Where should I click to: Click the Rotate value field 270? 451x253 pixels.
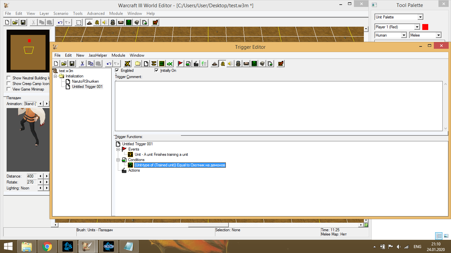click(x=32, y=182)
